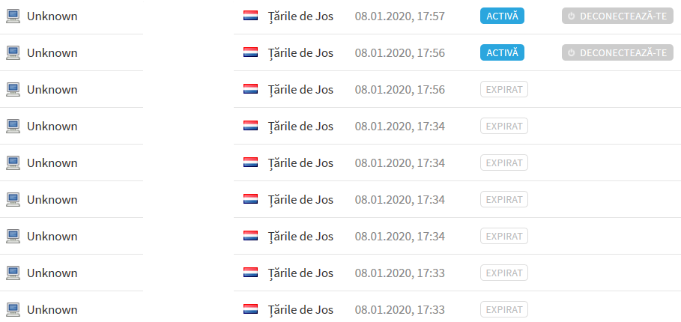
Task: Click the computer icon in the last row
Action: pyautogui.click(x=13, y=309)
